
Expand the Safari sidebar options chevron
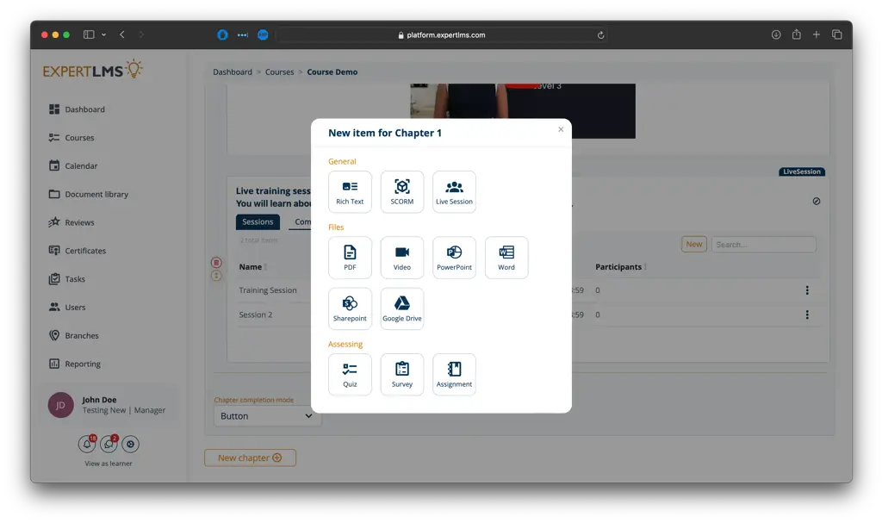pos(104,34)
